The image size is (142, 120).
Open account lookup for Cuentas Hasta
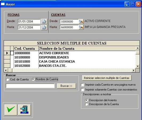(x=81, y=27)
